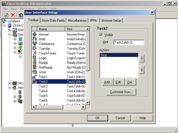Click the globe toolbar icon
This screenshot has height=133, width=178.
(x=21, y=15)
